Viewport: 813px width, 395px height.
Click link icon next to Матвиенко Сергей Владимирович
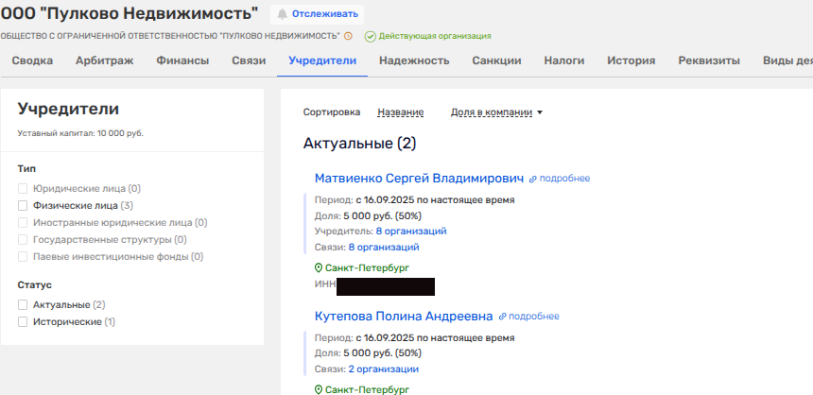point(533,179)
